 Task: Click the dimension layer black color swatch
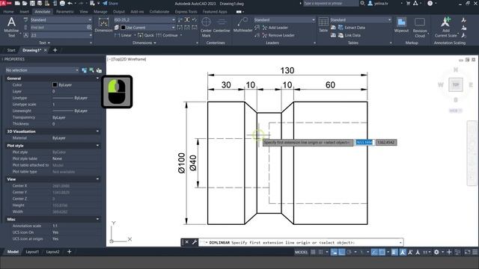tap(123, 28)
